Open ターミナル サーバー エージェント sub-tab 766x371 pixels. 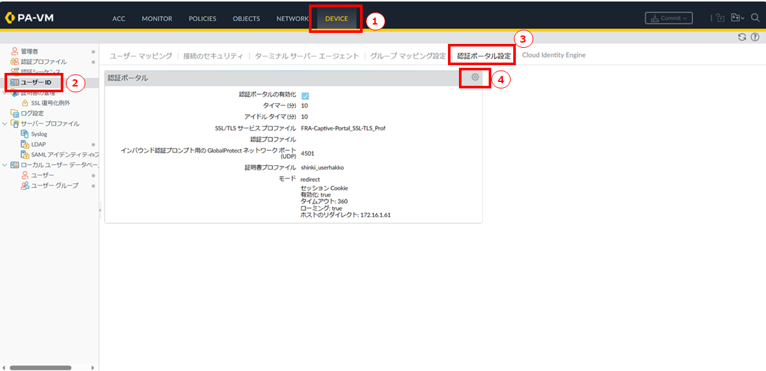point(307,55)
